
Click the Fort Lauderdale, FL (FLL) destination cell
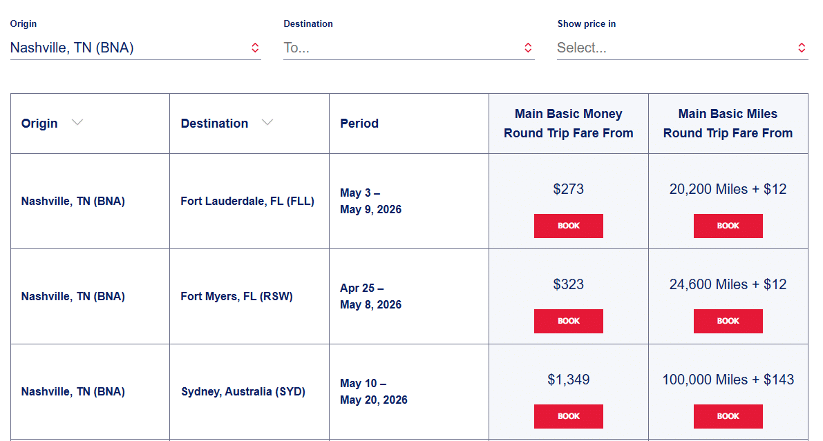247,202
